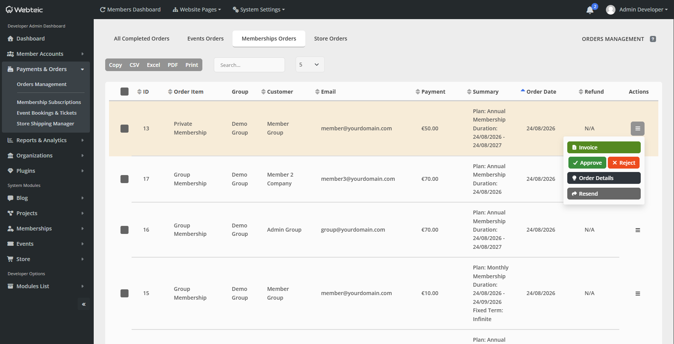Open actions hamburger for order 16
674x344 pixels.
click(x=638, y=230)
